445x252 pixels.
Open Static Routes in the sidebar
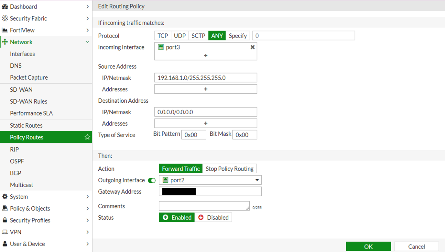point(26,125)
